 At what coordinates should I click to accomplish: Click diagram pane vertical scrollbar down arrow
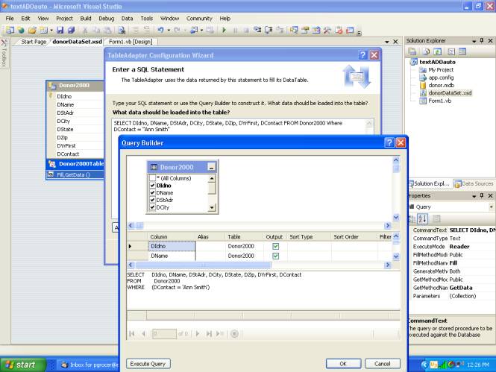click(396, 218)
